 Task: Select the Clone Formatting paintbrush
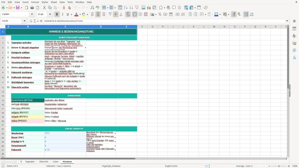point(64,8)
